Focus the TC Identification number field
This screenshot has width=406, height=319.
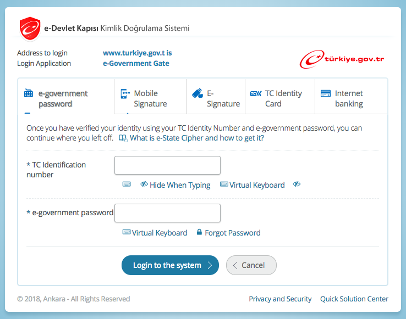[167, 165]
